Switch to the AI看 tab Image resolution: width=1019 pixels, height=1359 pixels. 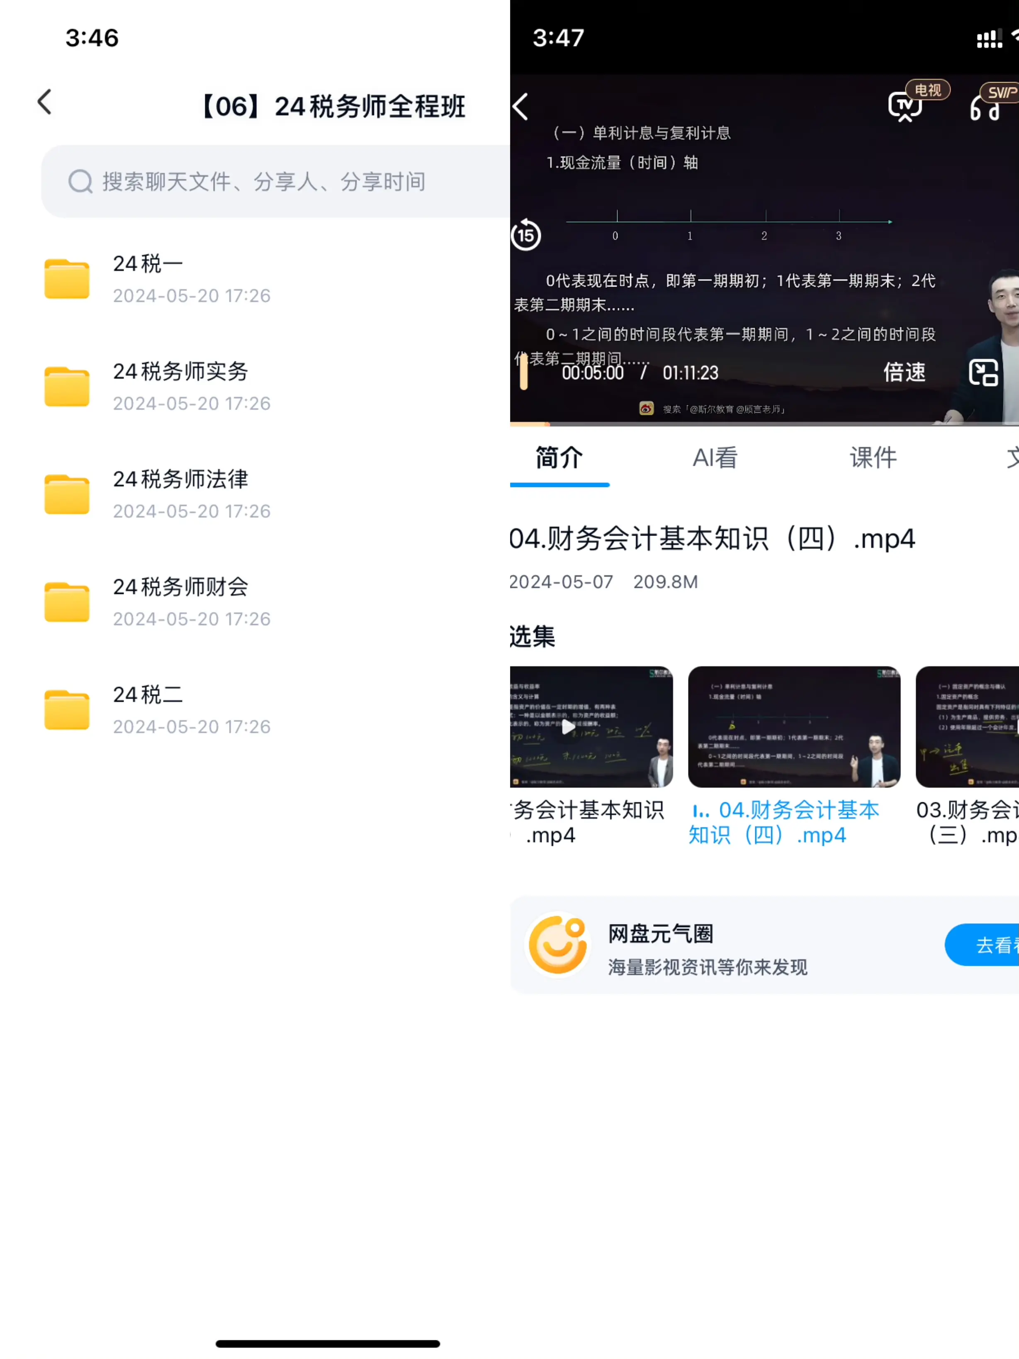[715, 458]
